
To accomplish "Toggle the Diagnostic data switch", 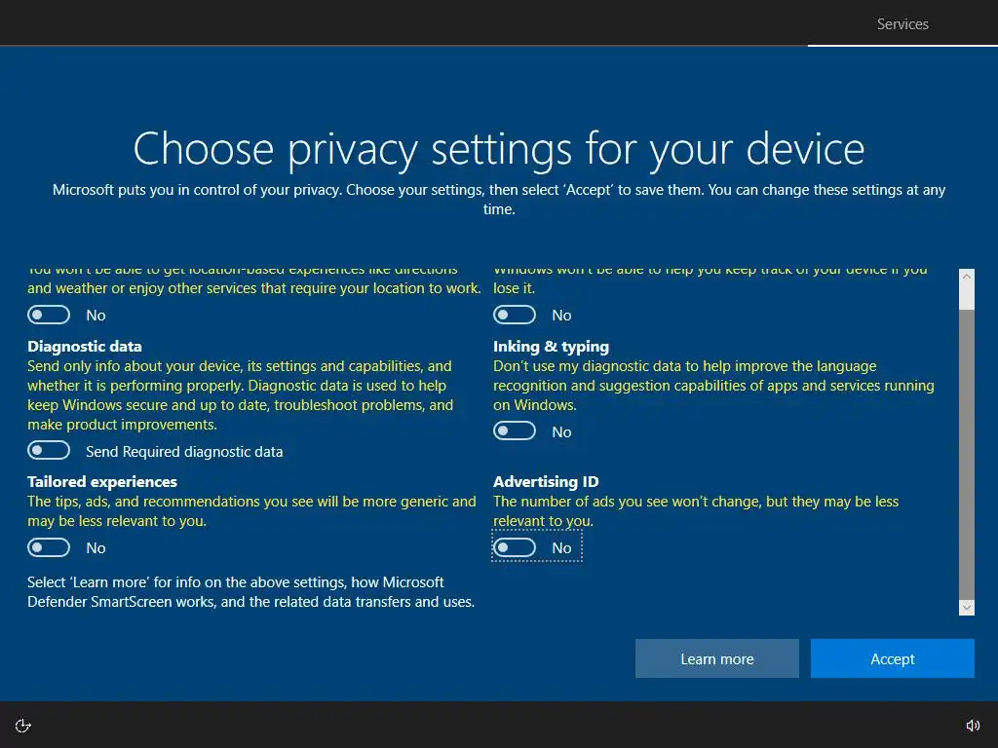I will click(x=49, y=450).
